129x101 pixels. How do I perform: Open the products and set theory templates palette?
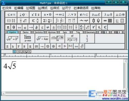click(96, 21)
